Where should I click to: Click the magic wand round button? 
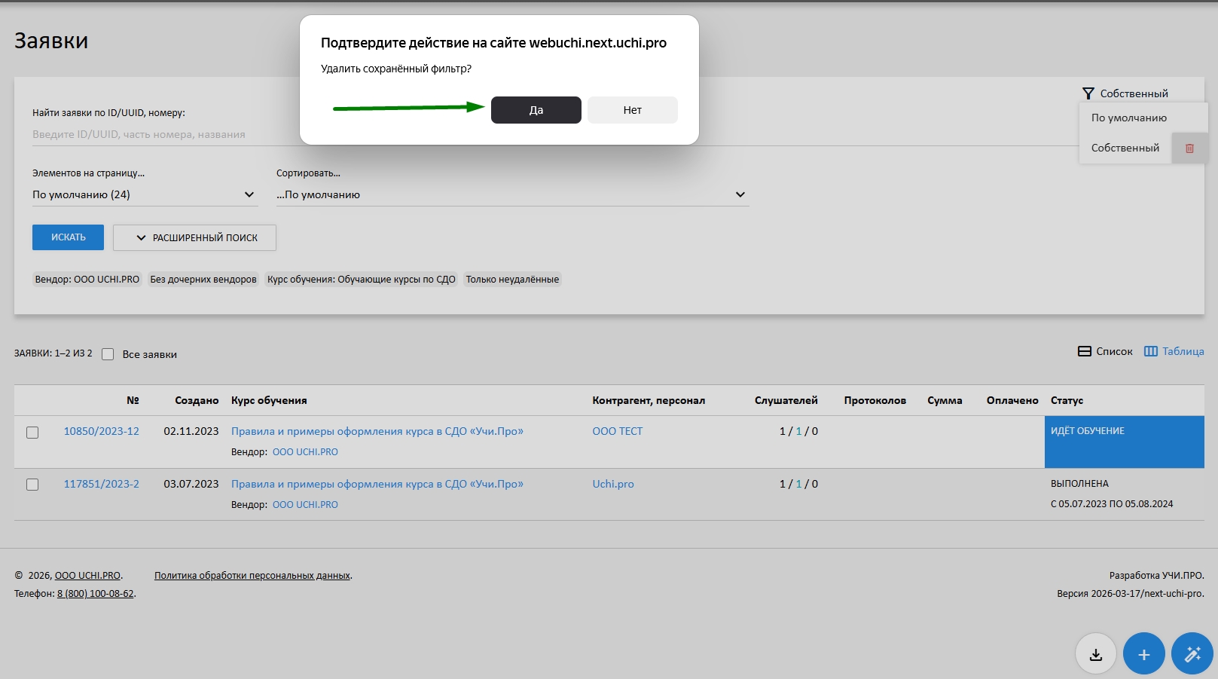point(1192,653)
